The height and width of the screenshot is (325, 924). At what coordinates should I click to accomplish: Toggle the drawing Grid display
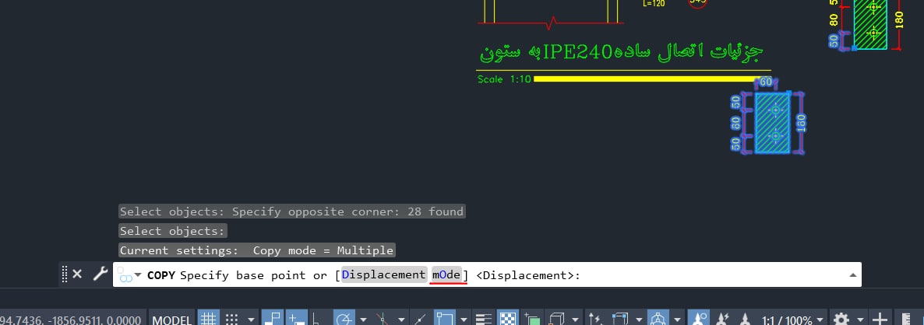[207, 319]
